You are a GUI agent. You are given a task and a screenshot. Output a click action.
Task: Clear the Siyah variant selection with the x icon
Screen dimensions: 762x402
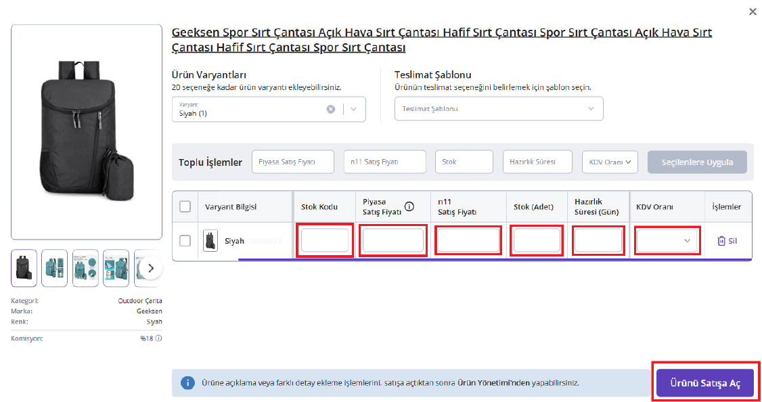pyautogui.click(x=331, y=109)
